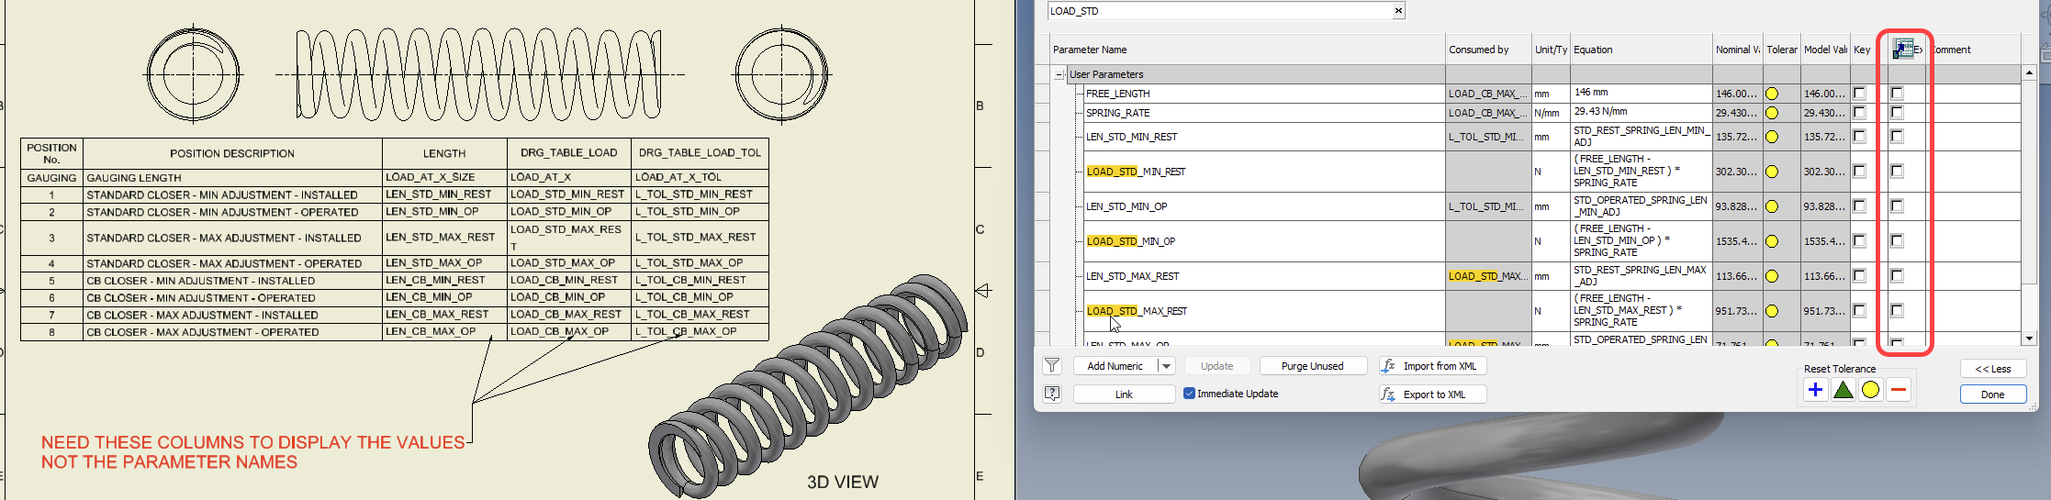
Task: Click the 3D spring view in the drawing
Action: pyautogui.click(x=808, y=387)
